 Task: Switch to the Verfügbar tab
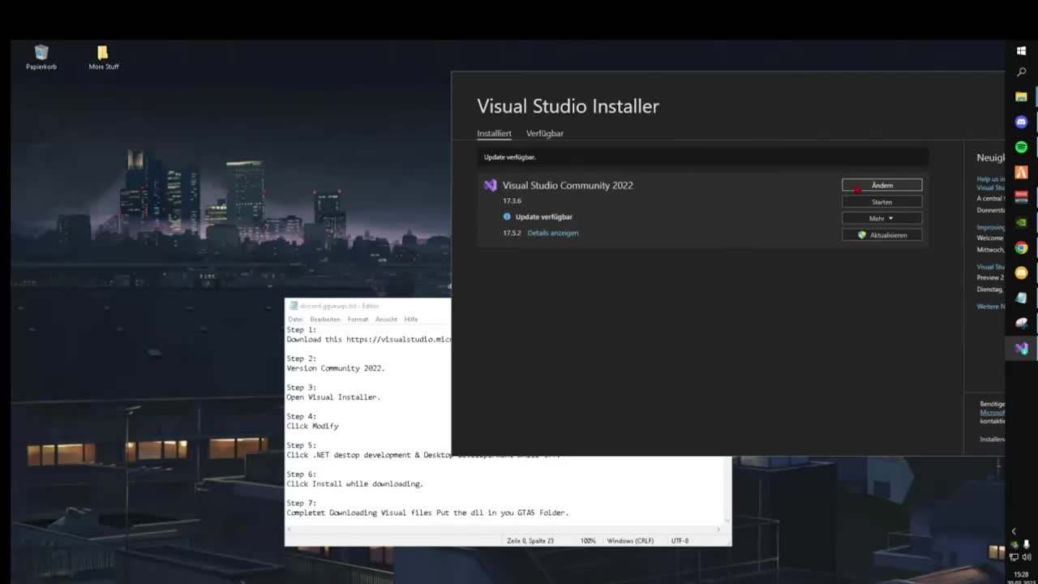[x=544, y=133]
